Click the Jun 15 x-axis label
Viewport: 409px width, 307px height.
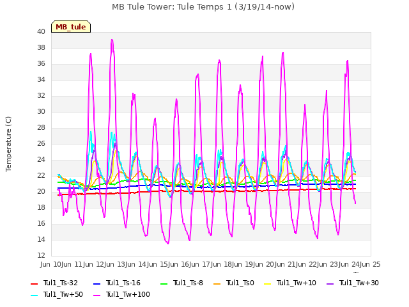click(x=158, y=264)
